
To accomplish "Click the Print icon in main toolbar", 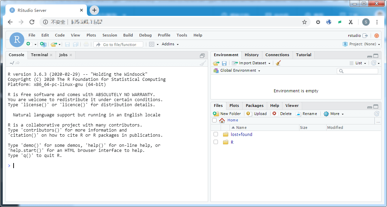I will [86, 44].
